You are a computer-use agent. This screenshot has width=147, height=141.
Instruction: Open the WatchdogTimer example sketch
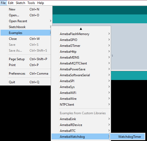coord(127,137)
